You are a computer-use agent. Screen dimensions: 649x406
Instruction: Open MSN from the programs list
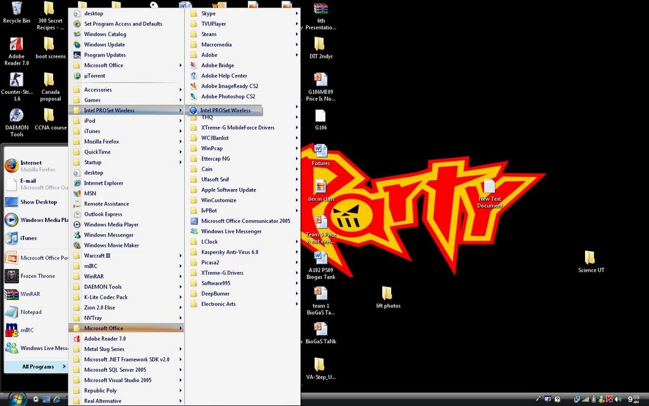coord(126,193)
